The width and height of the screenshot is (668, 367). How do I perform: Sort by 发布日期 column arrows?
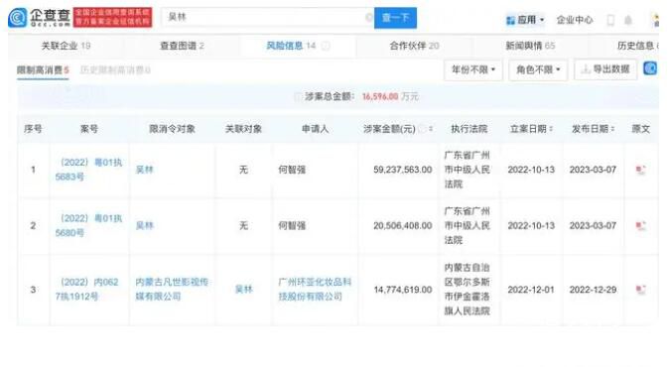pos(612,129)
